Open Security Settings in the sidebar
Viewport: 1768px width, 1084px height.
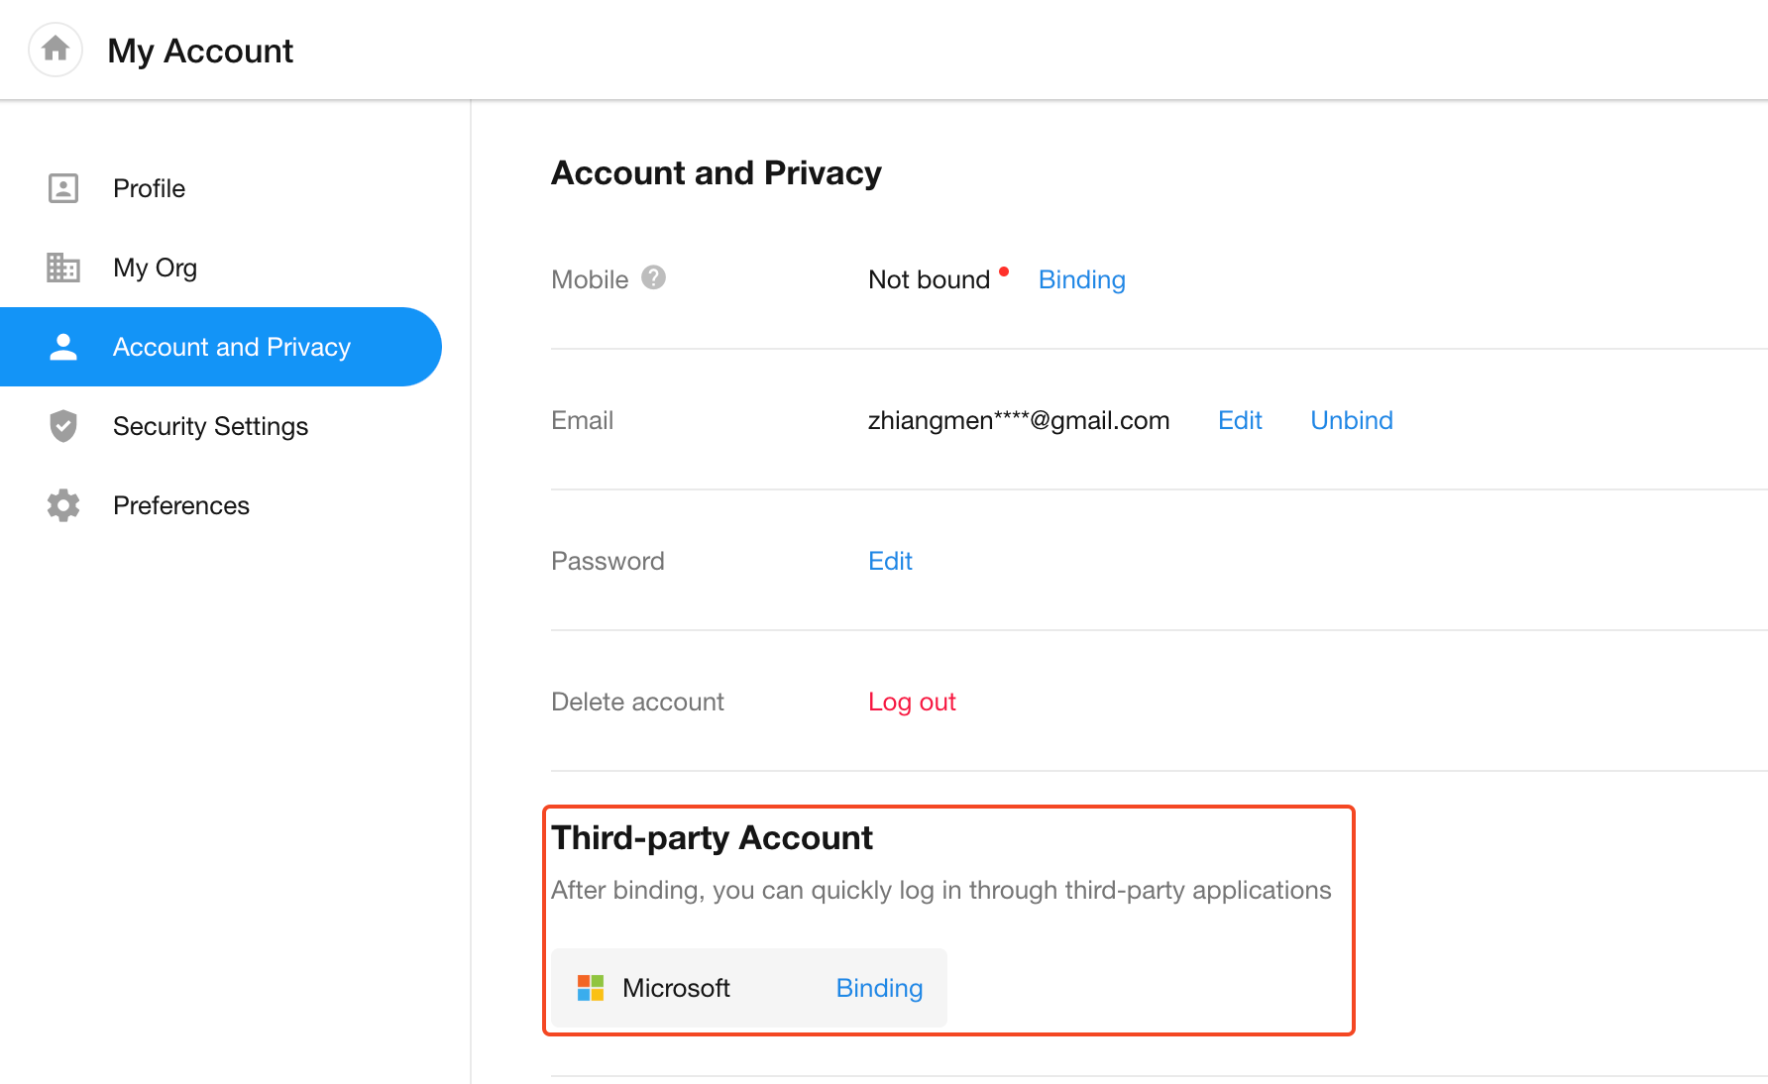pyautogui.click(x=210, y=426)
